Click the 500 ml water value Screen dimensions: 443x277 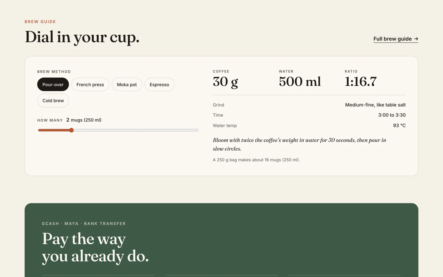point(300,82)
